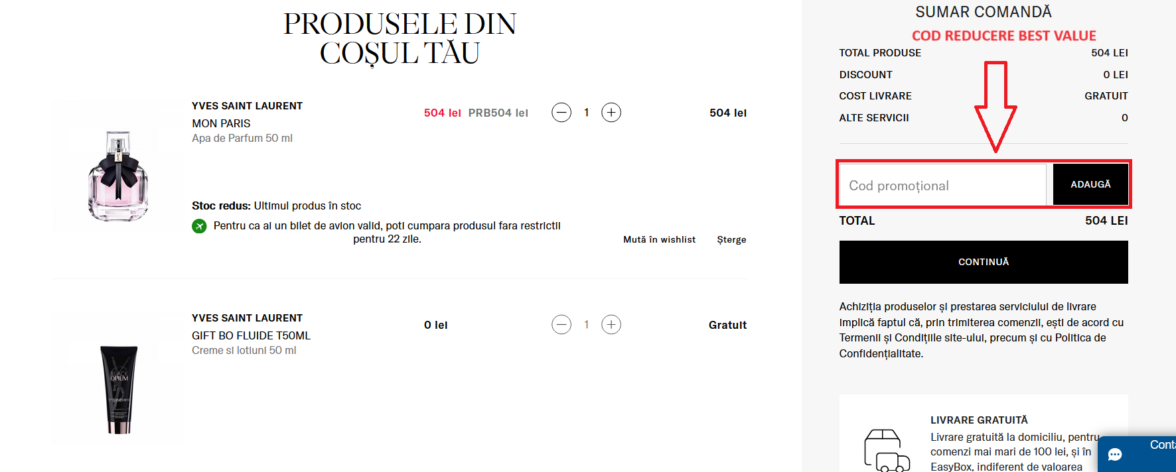Open the chat bubble icon
Screen dimensions: 1176x472
pyautogui.click(x=1115, y=454)
